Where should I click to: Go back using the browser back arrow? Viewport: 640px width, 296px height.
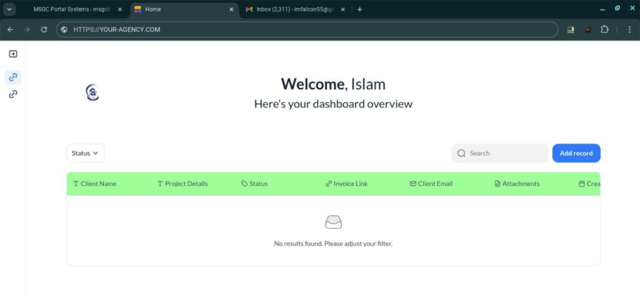[x=11, y=29]
